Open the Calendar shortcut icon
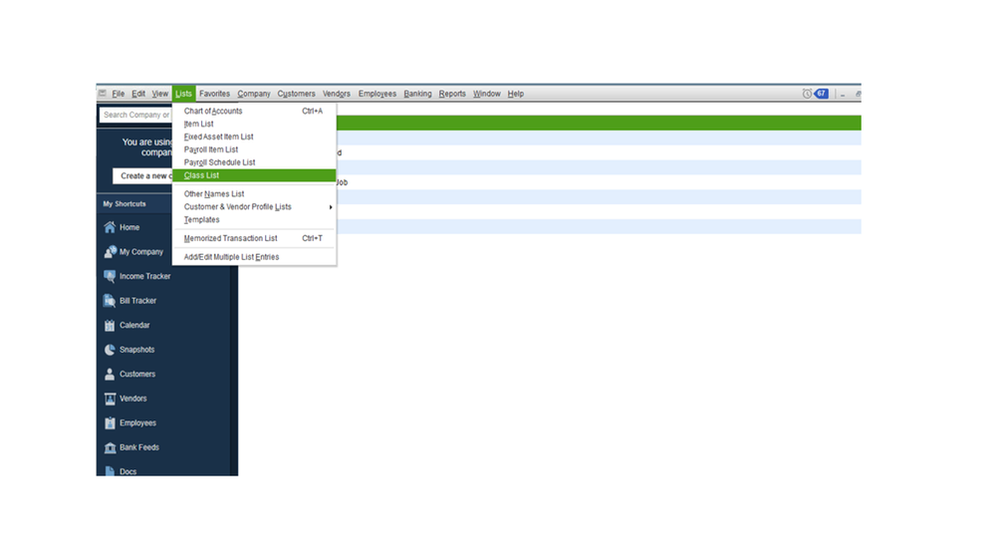This screenshot has height=560, width=995. 110,325
